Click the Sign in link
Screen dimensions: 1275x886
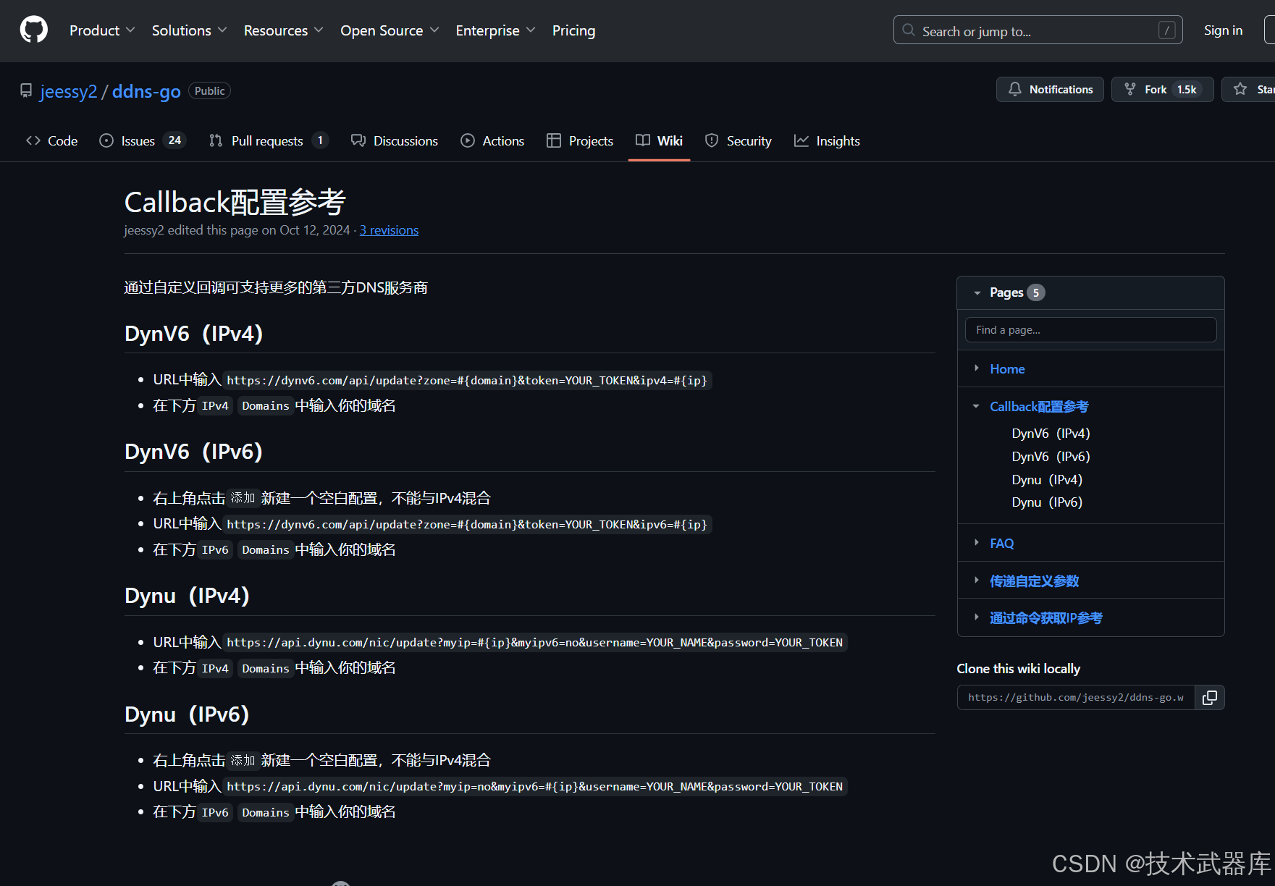pos(1223,30)
